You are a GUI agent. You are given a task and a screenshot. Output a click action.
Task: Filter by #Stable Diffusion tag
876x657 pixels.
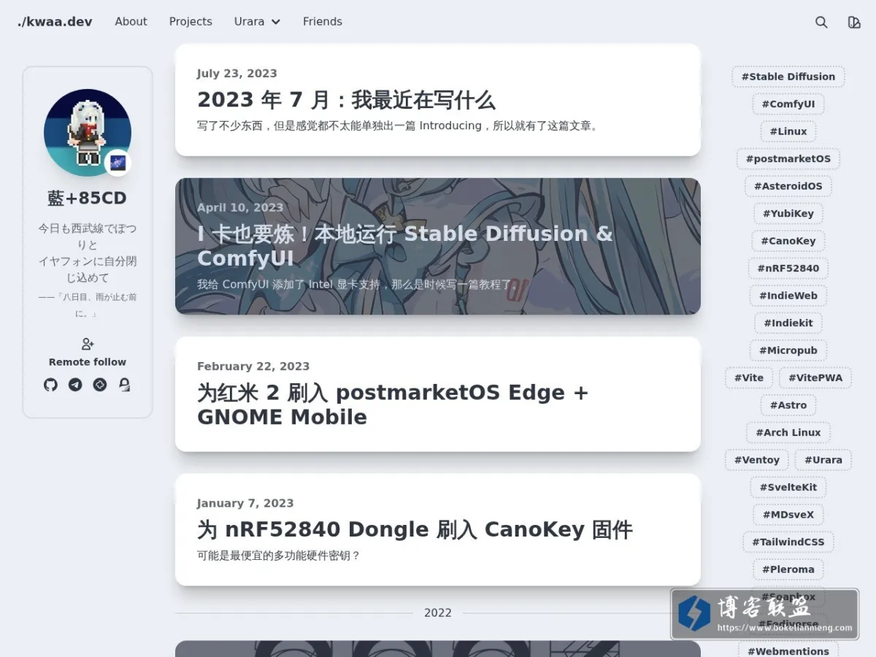click(788, 77)
